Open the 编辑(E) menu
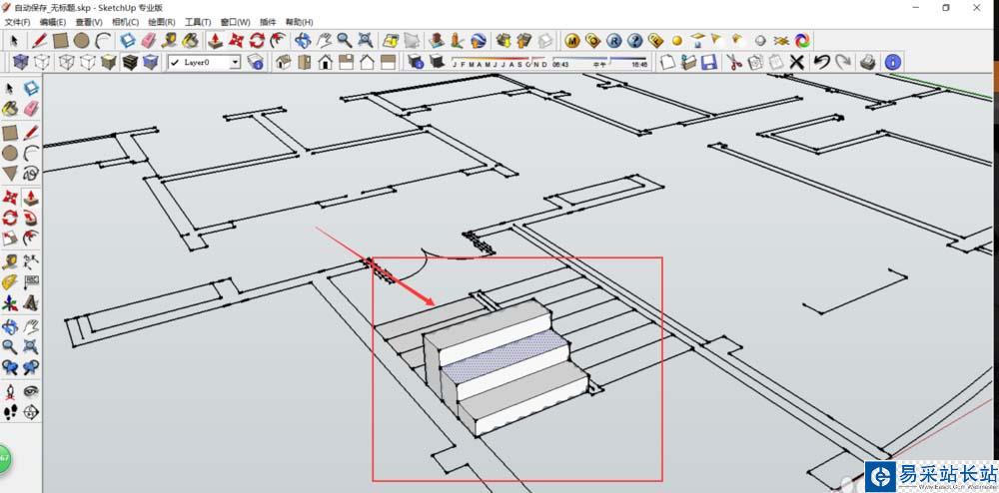 [x=53, y=22]
